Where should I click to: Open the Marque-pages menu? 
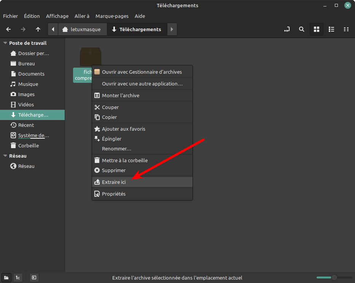(x=112, y=16)
